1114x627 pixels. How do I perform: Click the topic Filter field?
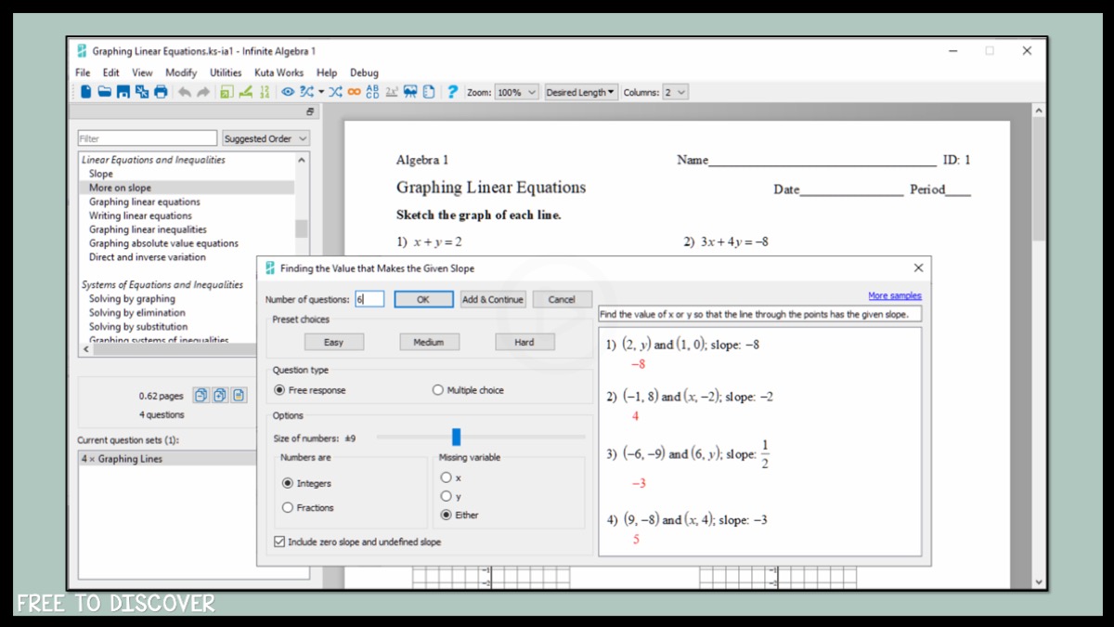click(148, 138)
